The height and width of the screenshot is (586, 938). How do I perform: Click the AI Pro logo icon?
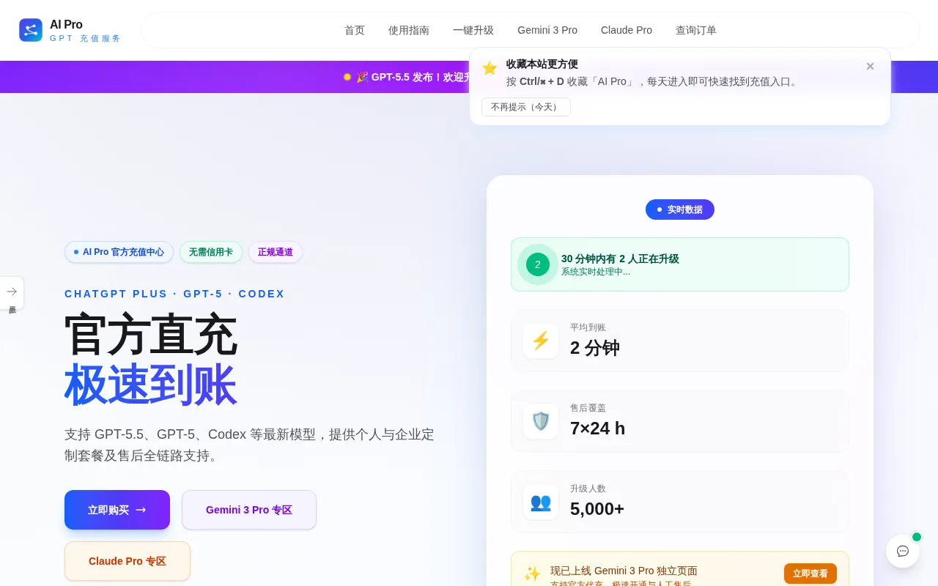tap(31, 30)
